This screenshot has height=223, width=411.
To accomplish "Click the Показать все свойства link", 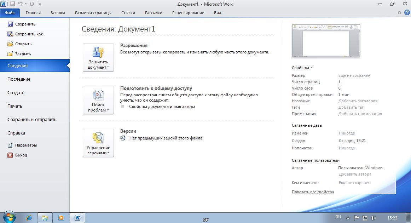I will tap(313, 192).
